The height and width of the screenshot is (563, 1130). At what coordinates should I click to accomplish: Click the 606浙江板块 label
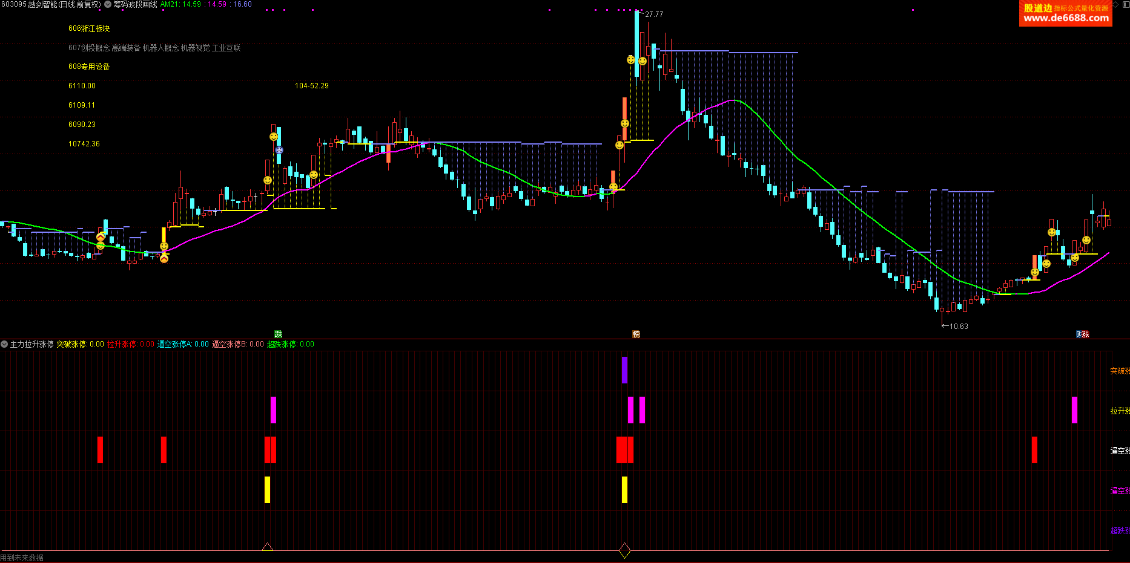pos(89,28)
